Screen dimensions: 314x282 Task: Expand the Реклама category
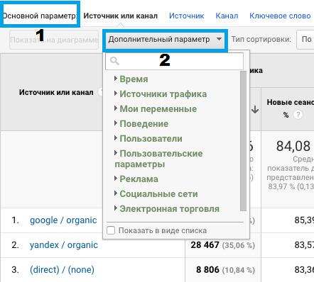tap(139, 179)
